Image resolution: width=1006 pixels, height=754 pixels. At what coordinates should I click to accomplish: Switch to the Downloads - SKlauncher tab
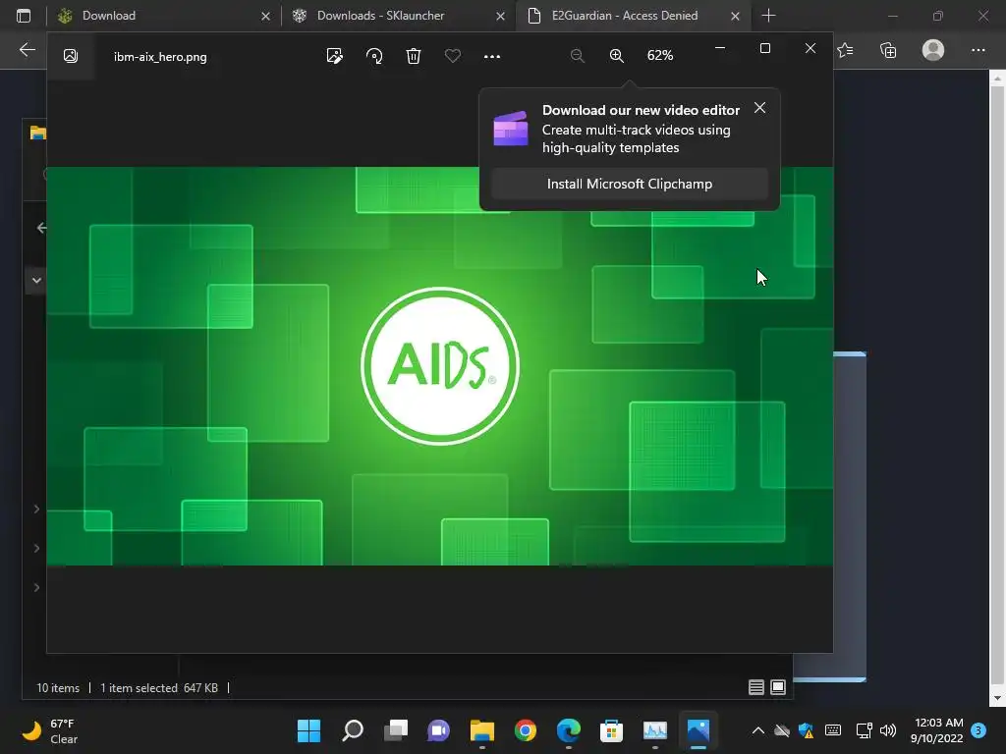click(x=397, y=16)
